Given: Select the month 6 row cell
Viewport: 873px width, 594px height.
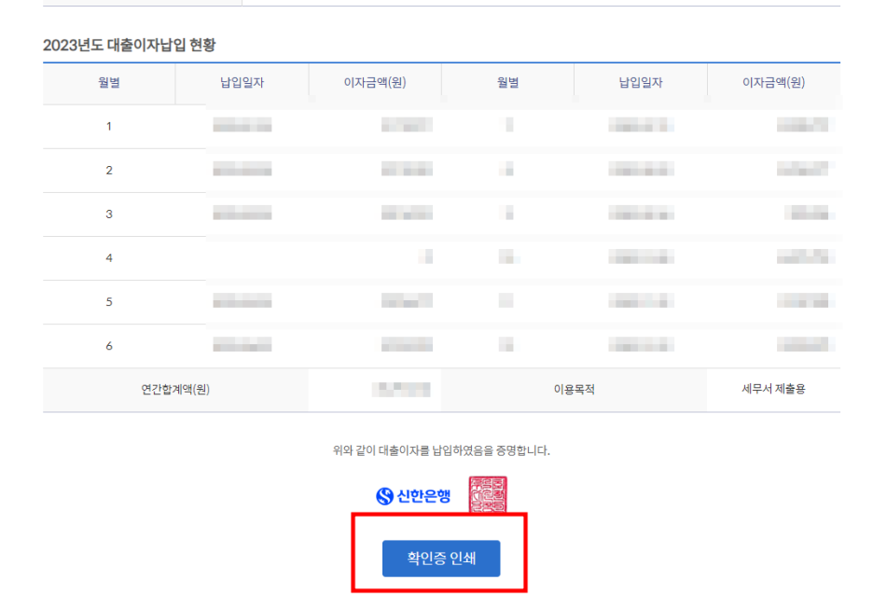Looking at the screenshot, I should [109, 346].
